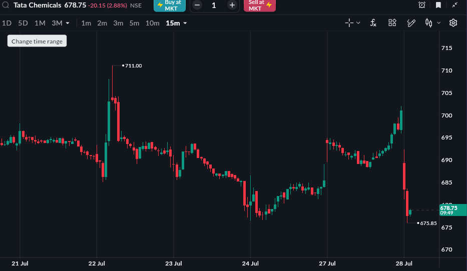Select the 5D time range
Image resolution: width=467 pixels, height=271 pixels.
pyautogui.click(x=23, y=23)
